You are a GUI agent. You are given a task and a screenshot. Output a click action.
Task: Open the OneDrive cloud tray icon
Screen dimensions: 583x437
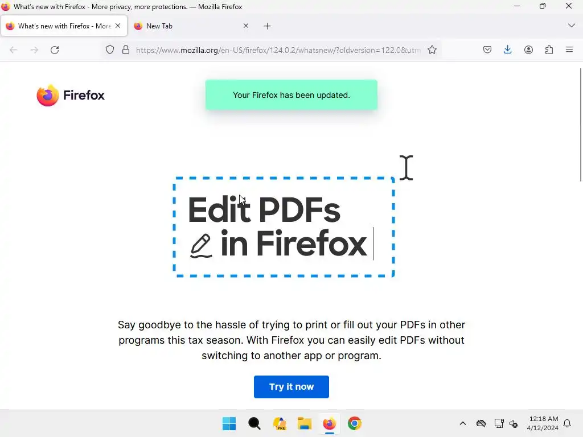coord(481,423)
